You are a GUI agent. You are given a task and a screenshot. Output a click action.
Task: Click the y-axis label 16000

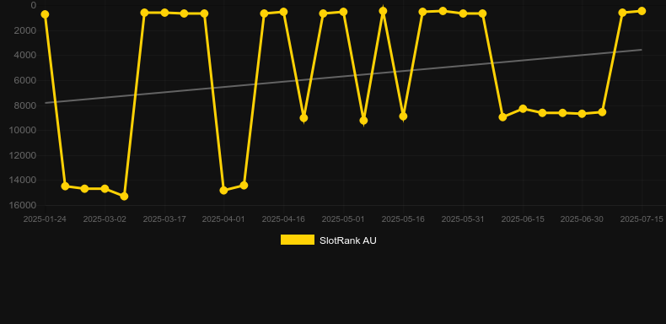(23, 205)
